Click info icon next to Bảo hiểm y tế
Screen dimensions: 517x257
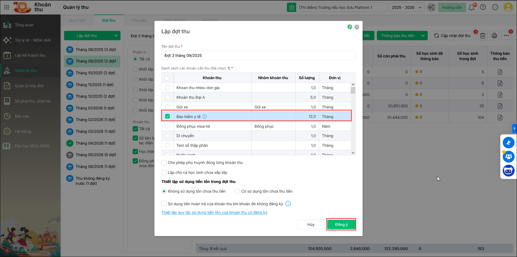(x=204, y=116)
